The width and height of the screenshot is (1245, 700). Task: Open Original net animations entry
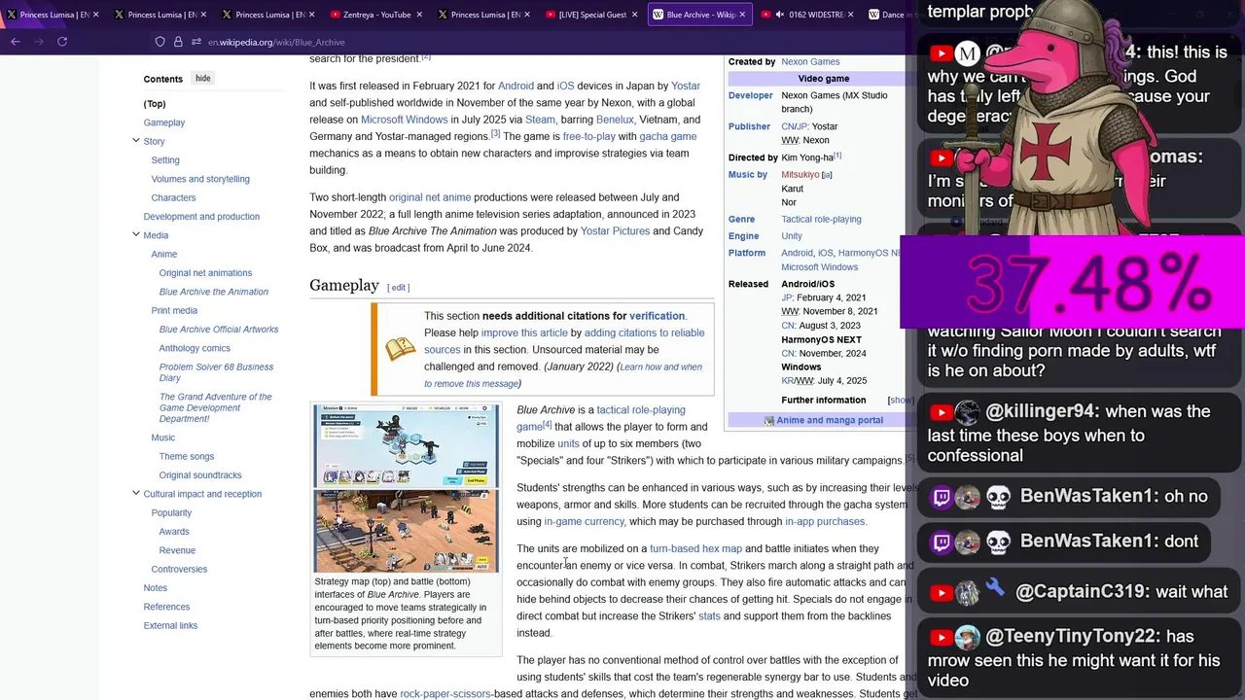pos(205,273)
